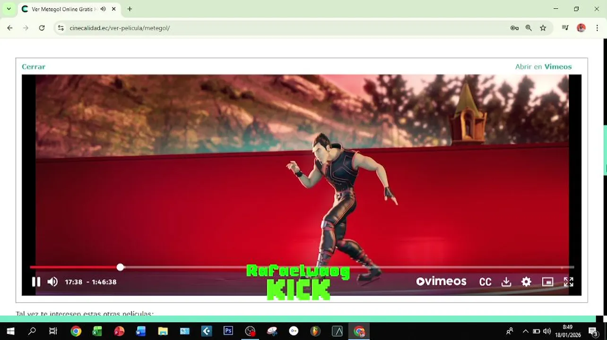Screen dimensions: 607x340
Task: Open FL Studio from the taskbar
Action: 315,331
